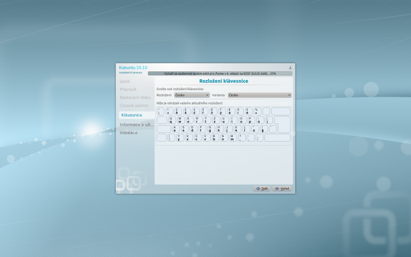The height and width of the screenshot is (257, 411).
Task: Select the Jazyk step in sidebar
Action: [x=125, y=81]
